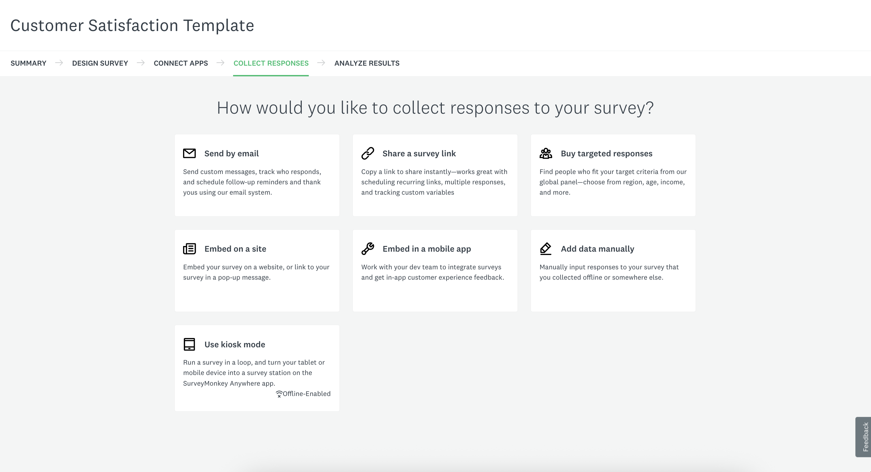Click the Offline-Enabled wifi icon
The image size is (871, 472).
tap(279, 394)
